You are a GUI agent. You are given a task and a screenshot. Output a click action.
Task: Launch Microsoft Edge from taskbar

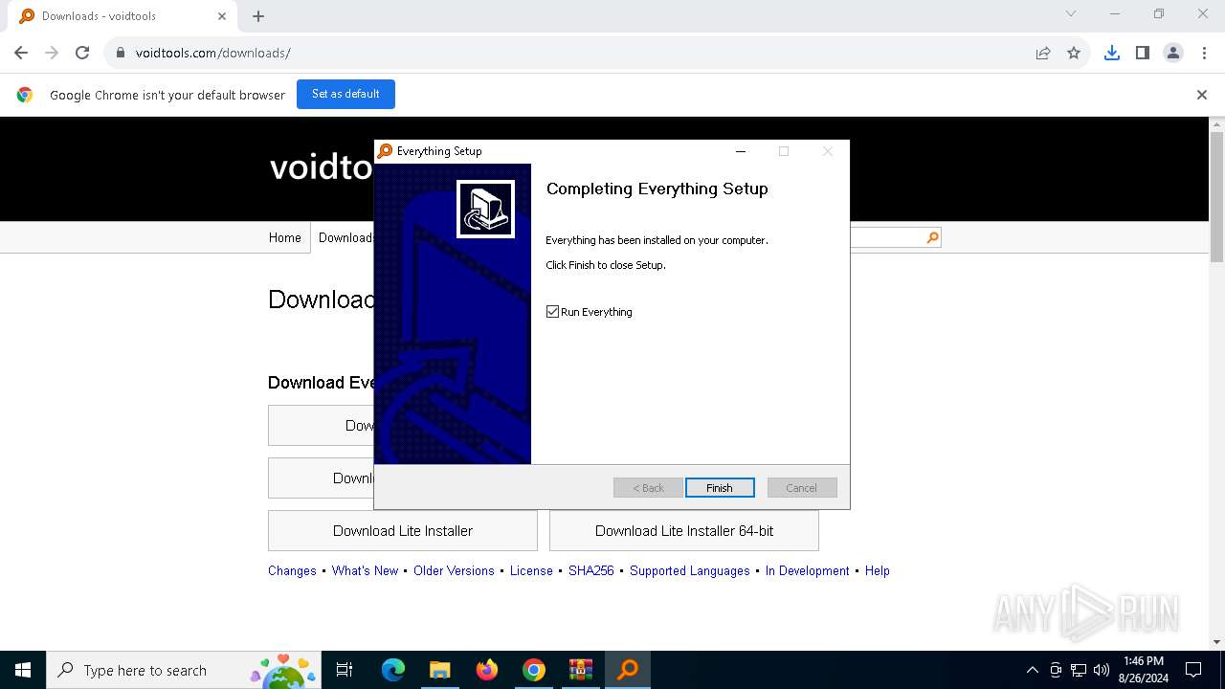coord(393,670)
